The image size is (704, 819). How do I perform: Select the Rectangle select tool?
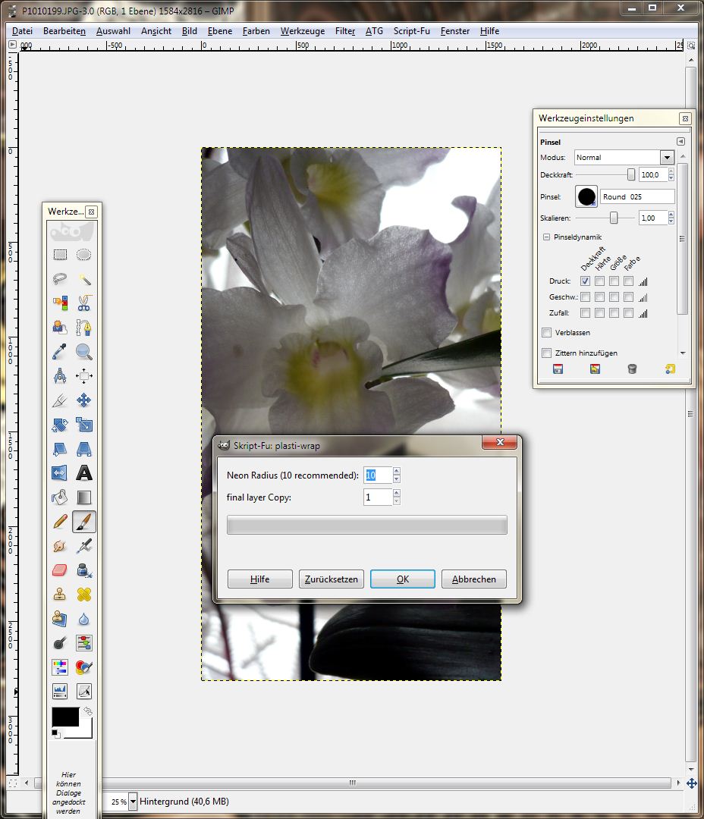(x=60, y=255)
